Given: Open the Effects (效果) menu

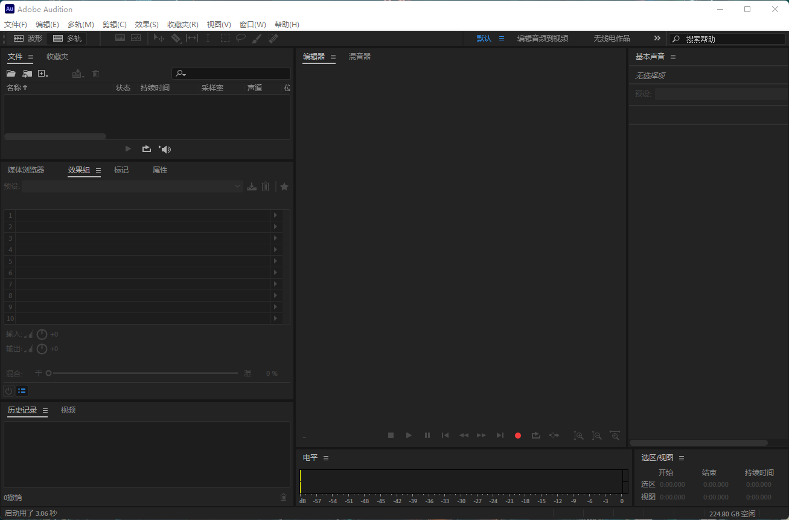Looking at the screenshot, I should click(147, 25).
